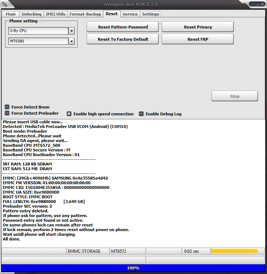Toggle Enable Debug Log checkbox

pyautogui.click(x=141, y=114)
